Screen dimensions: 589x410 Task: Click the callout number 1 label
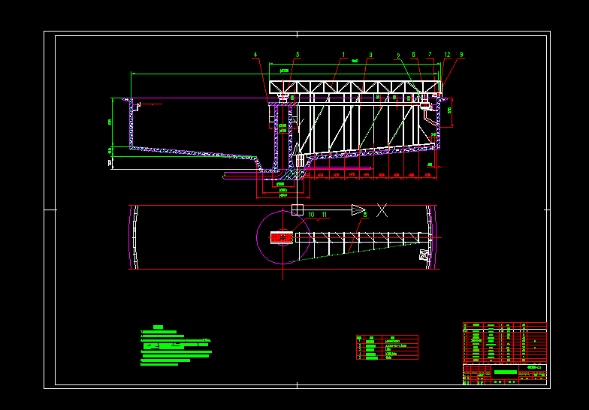point(343,55)
